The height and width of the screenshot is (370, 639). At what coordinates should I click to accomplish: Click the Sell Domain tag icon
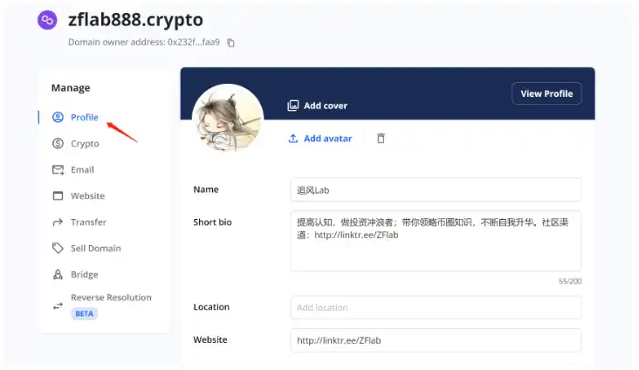point(58,248)
